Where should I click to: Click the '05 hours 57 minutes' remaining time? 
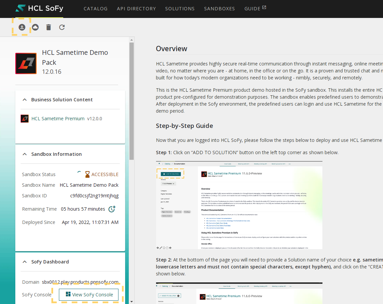83,209
